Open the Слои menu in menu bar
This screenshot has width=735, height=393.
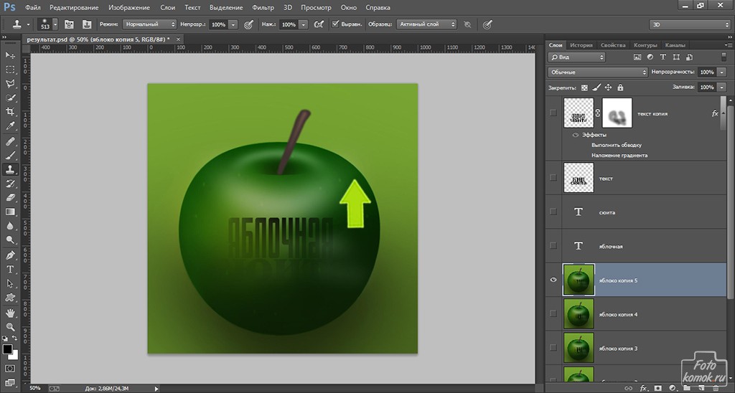pyautogui.click(x=167, y=7)
